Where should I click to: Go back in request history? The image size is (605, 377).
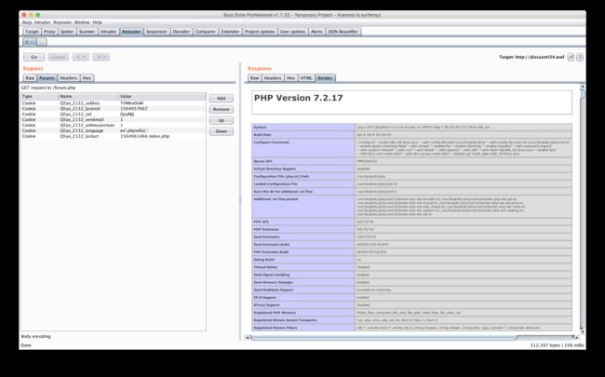[x=81, y=57]
